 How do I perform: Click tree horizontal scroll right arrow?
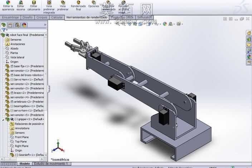click(x=42, y=159)
